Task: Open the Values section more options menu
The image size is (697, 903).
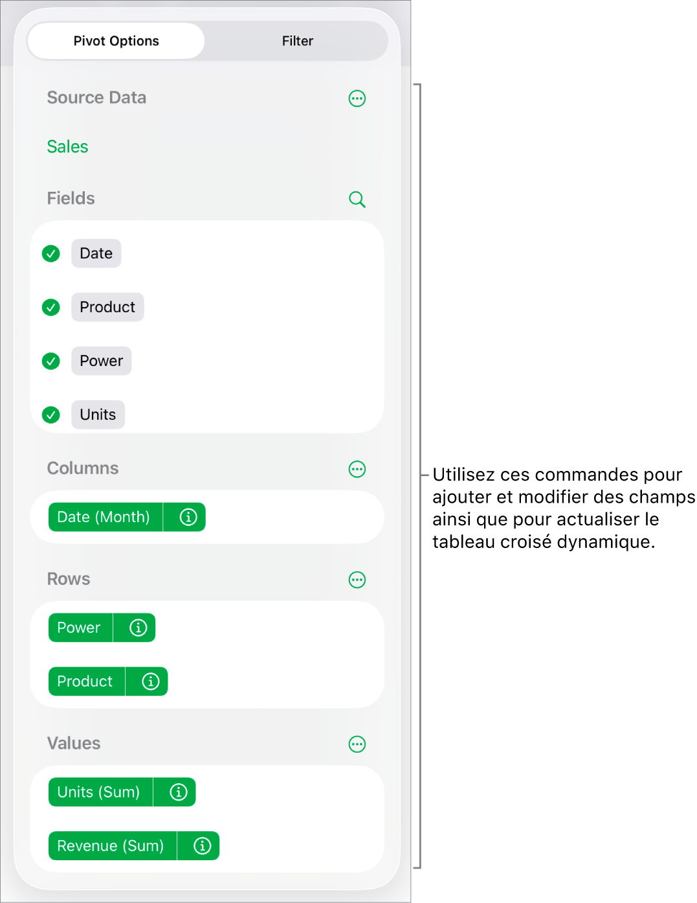Action: click(x=357, y=744)
